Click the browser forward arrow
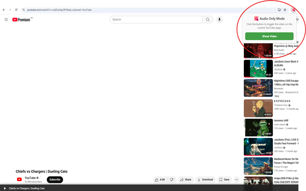 click(10, 10)
